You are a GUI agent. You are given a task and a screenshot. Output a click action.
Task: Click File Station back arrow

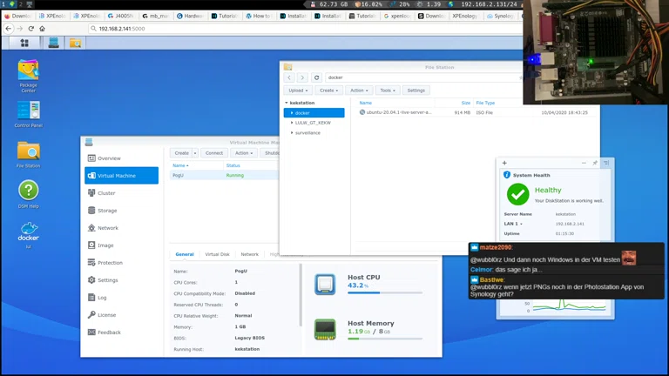pyautogui.click(x=289, y=77)
